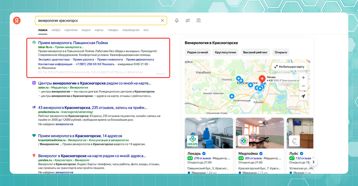Zoom in on the map
Image resolution: width=358 pixels, height=186 pixels.
[303, 78]
